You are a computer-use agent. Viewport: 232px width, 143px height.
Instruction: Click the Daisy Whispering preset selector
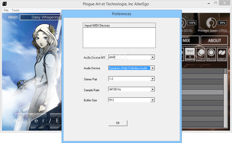point(41,17)
